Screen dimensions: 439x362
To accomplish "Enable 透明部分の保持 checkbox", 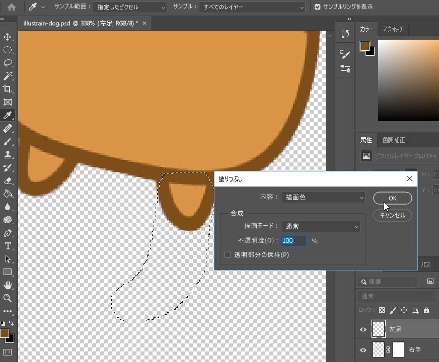I will click(228, 255).
